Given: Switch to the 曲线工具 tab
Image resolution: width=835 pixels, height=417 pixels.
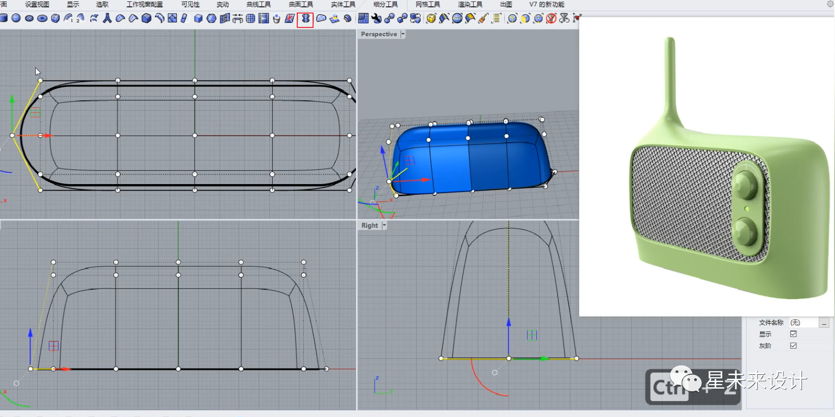Looking at the screenshot, I should 259,4.
